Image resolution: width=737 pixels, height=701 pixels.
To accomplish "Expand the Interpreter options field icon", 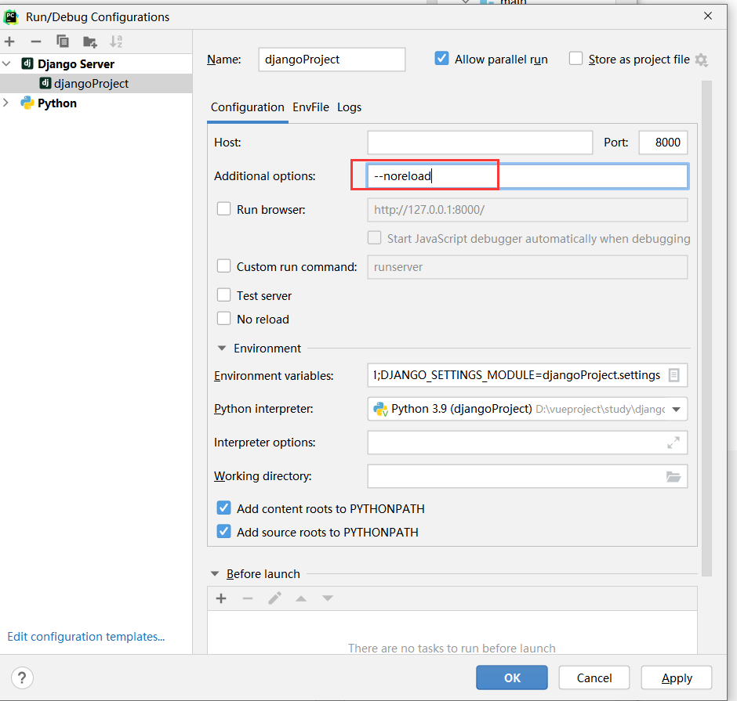I will coord(673,443).
